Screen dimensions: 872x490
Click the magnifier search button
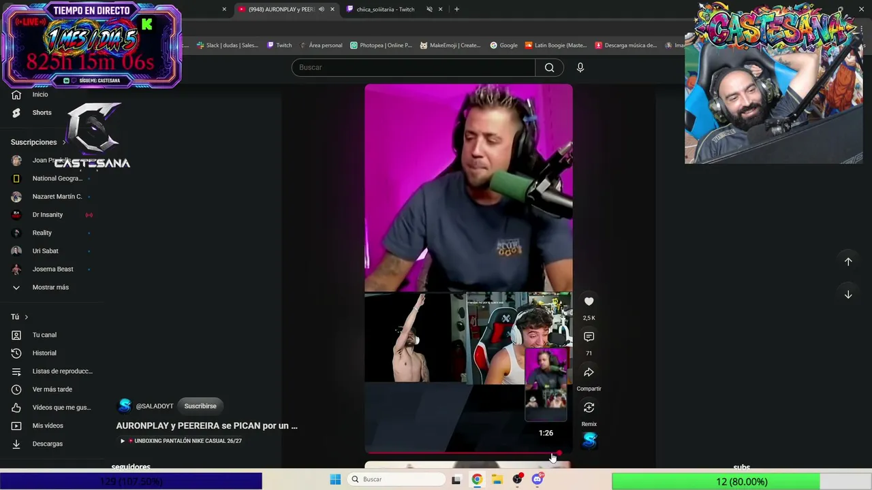tap(550, 67)
